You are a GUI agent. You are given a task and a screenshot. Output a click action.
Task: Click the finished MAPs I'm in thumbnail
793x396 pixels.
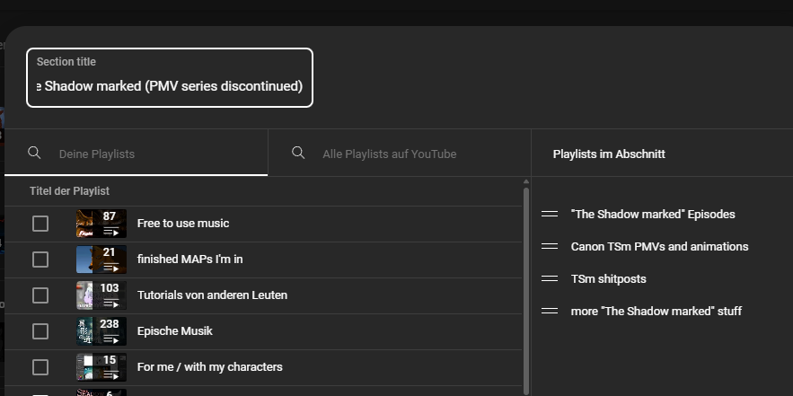coord(101,260)
